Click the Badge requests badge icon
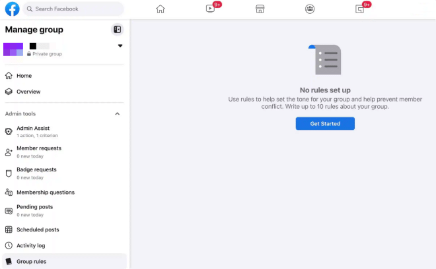The image size is (436, 269). 9,173
